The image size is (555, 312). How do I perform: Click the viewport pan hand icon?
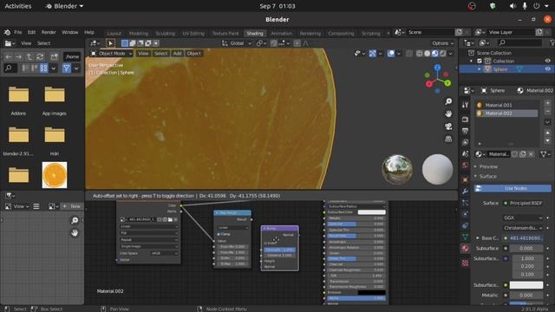pyautogui.click(x=448, y=114)
